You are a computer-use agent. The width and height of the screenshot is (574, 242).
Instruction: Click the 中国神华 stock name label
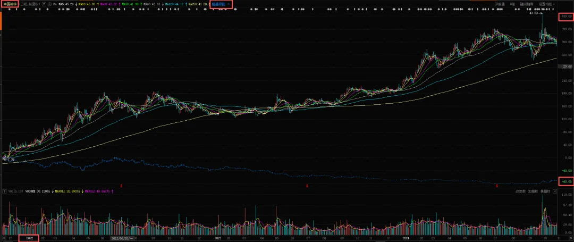(10, 4)
